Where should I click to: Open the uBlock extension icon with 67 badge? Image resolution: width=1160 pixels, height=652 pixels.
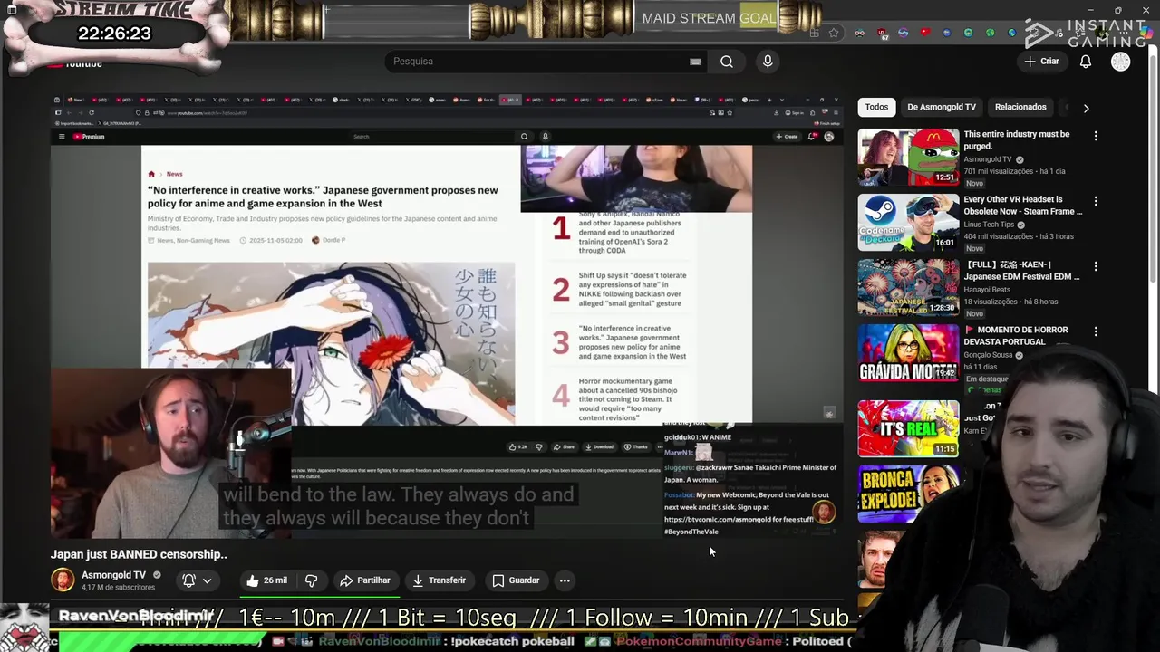882,34
